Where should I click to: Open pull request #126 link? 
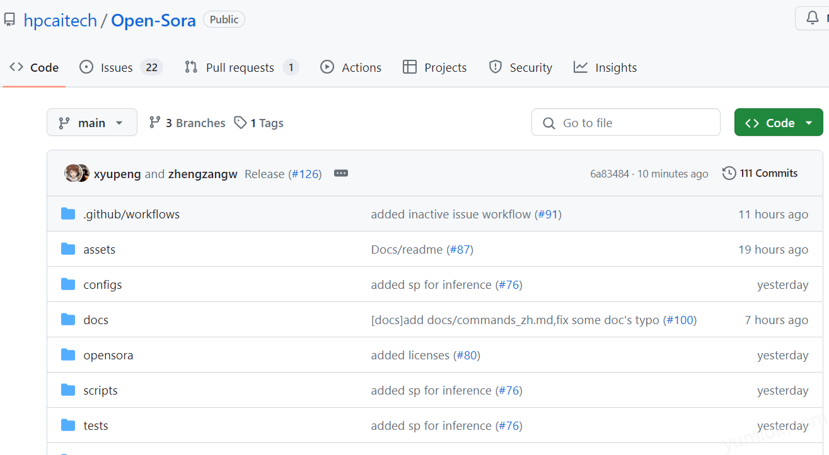pos(305,174)
